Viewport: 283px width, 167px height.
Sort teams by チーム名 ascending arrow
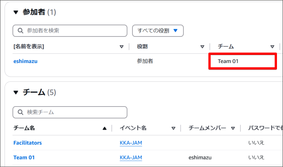105,128
